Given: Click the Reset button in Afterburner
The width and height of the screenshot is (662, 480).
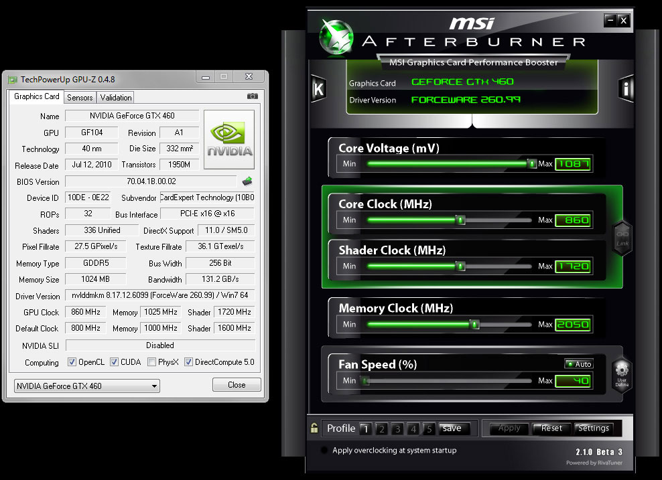Looking at the screenshot, I should (x=551, y=428).
